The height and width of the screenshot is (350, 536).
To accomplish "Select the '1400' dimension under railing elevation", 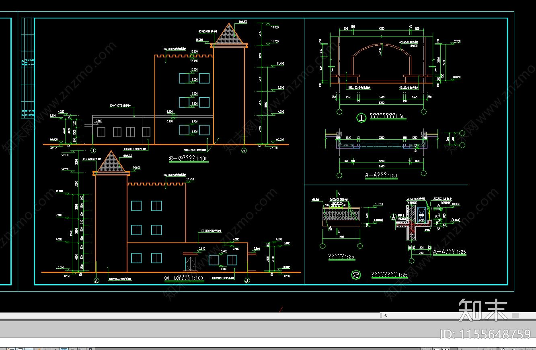I will pos(341,238).
